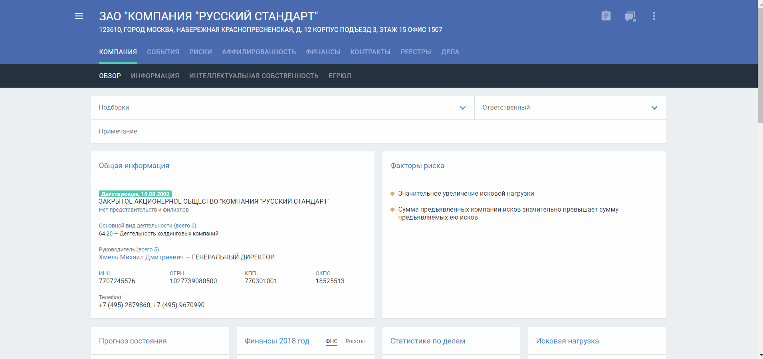763x359 pixels.
Task: Switch to the КОМПАНИЯ tab
Action: point(118,52)
